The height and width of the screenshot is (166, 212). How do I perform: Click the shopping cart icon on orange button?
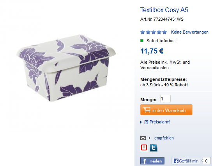click(x=147, y=110)
